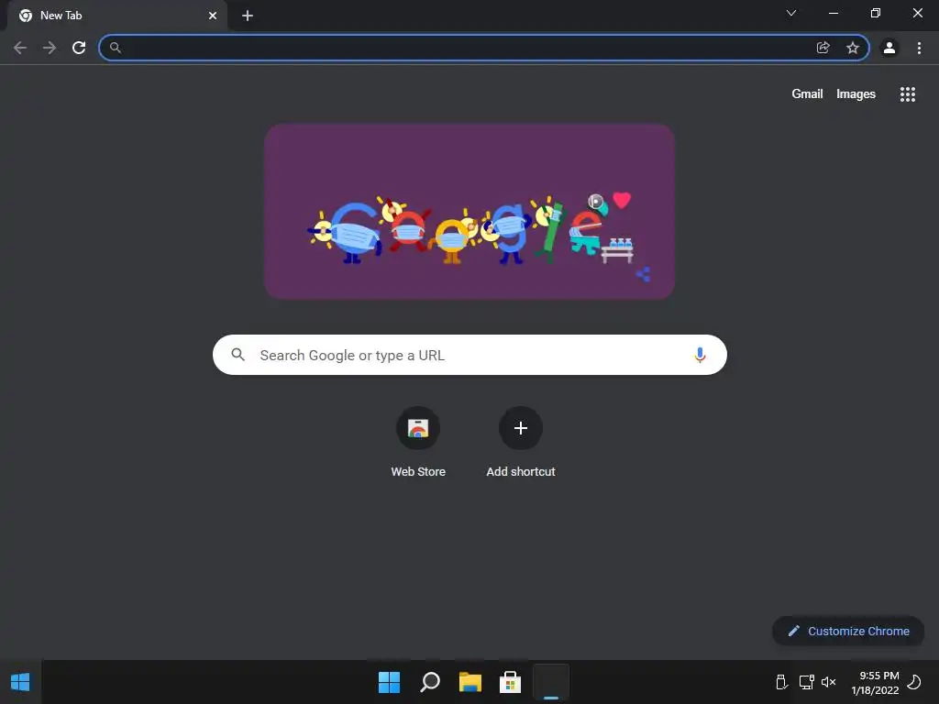Launch File Explorer from taskbar

click(x=470, y=682)
